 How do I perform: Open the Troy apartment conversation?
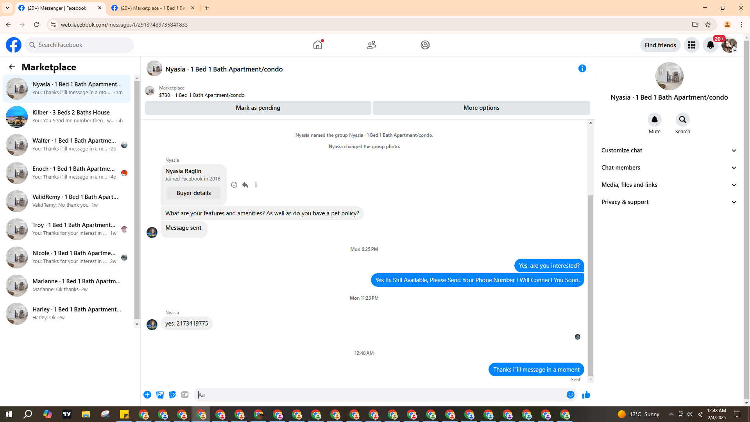tap(67, 229)
